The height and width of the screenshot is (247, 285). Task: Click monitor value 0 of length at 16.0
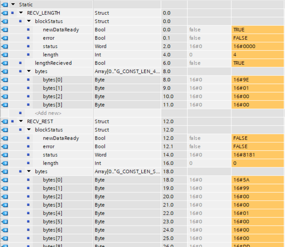coord(258,163)
